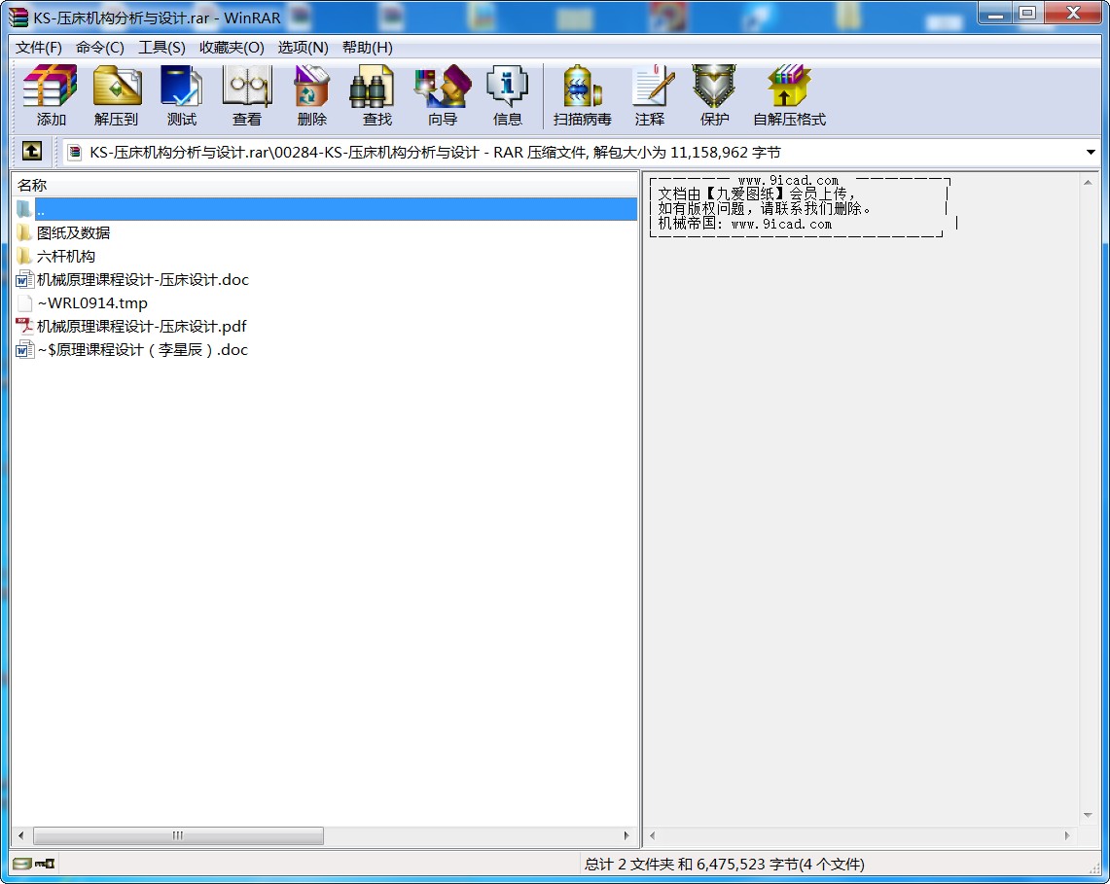
Task: Launch the 向导 (Wizard) tool
Action: tap(442, 95)
